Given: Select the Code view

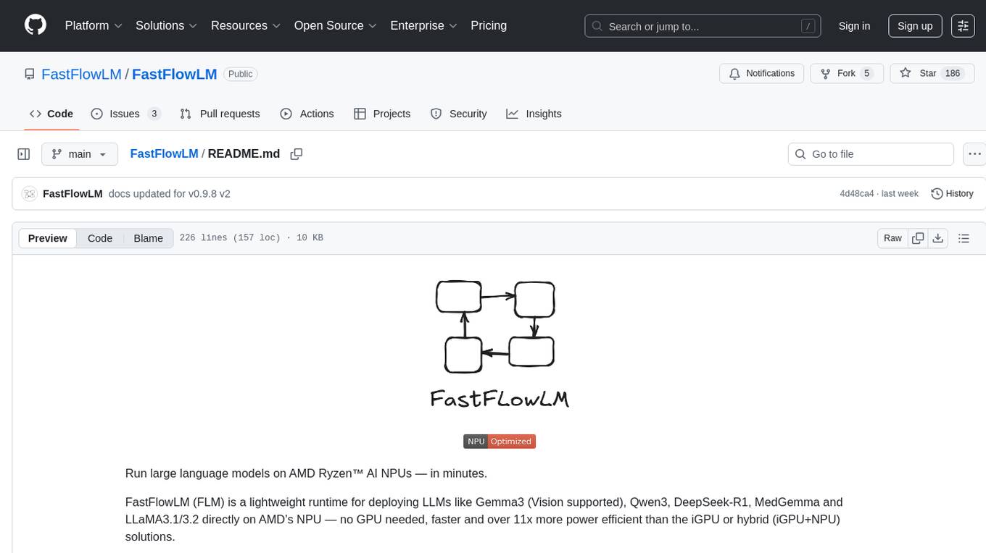Looking at the screenshot, I should [100, 238].
